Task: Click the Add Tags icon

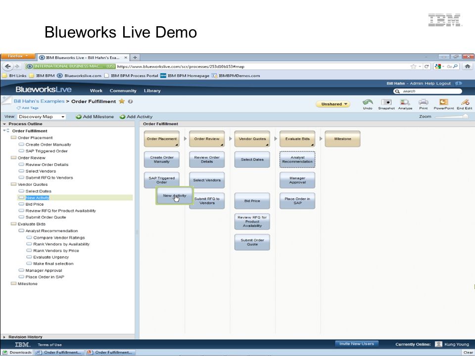Action: point(18,108)
